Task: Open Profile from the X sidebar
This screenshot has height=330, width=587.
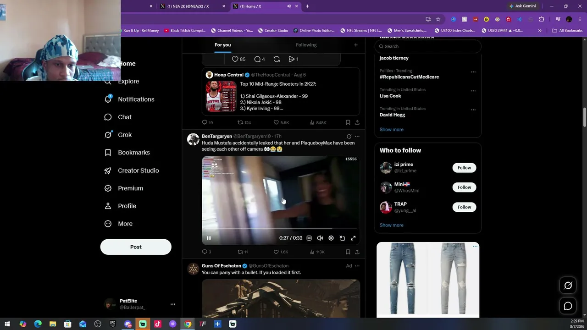Action: [120, 206]
